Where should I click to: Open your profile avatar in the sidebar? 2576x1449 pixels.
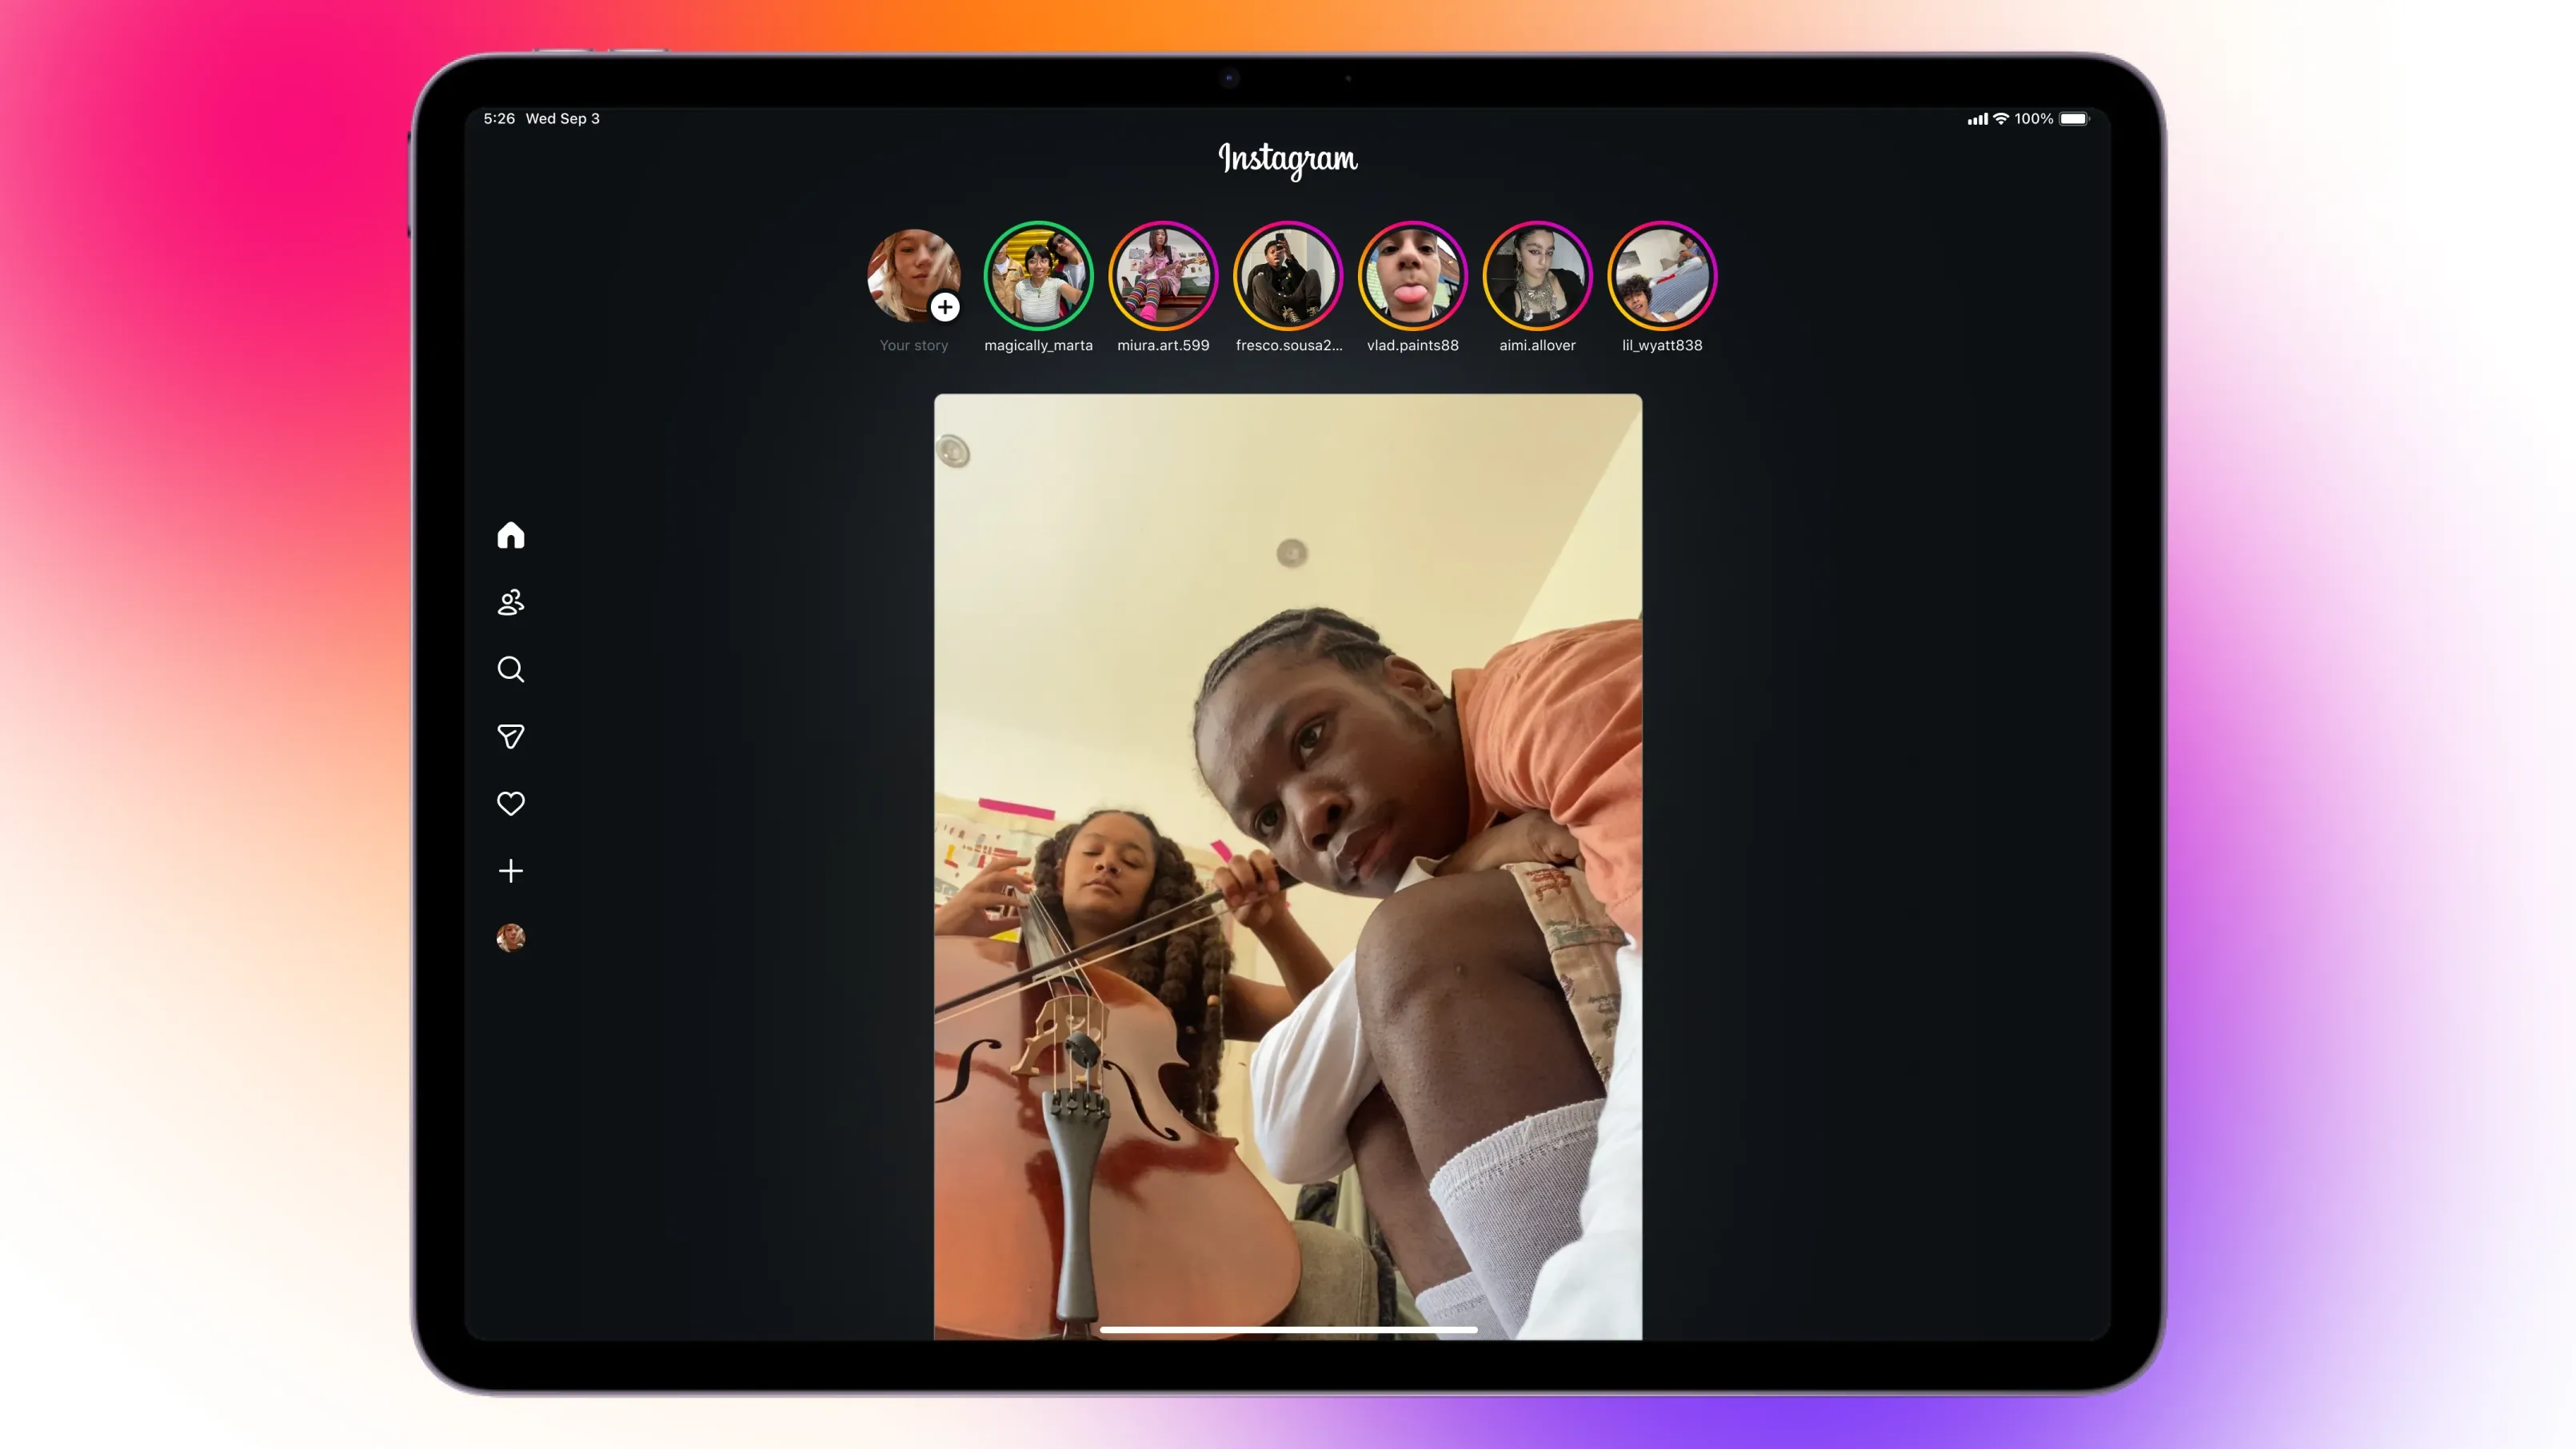(x=511, y=938)
